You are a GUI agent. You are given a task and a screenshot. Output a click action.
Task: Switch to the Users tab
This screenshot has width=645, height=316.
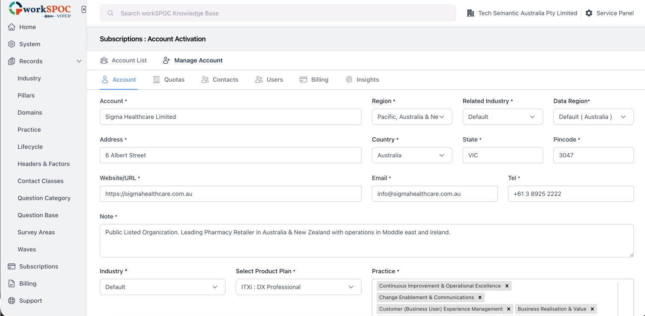tap(269, 80)
